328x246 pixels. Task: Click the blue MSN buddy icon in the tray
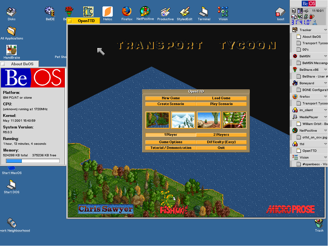point(315,22)
